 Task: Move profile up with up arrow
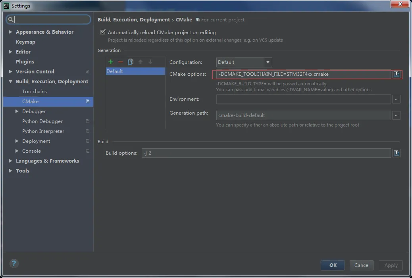(141, 62)
